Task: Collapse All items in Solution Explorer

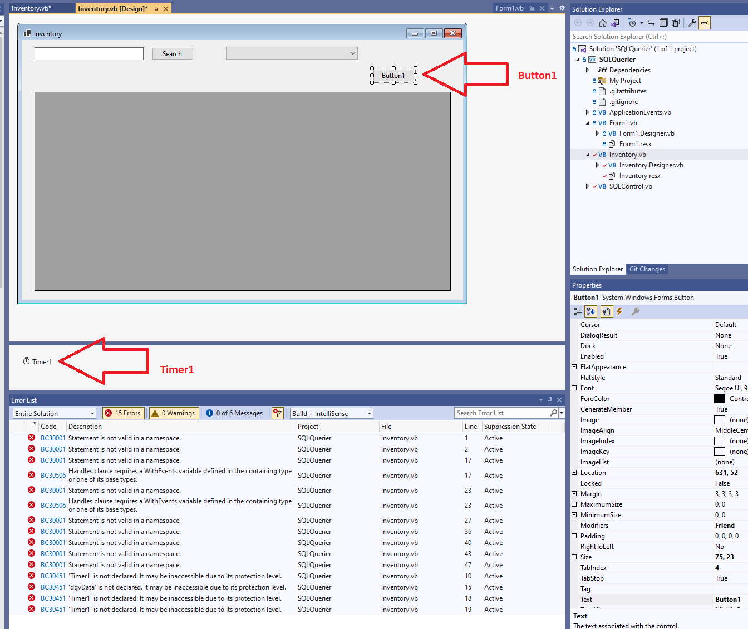Action: [x=663, y=23]
